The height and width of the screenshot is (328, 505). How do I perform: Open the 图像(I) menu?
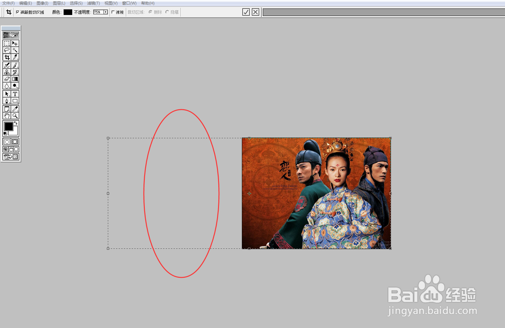pyautogui.click(x=42, y=3)
